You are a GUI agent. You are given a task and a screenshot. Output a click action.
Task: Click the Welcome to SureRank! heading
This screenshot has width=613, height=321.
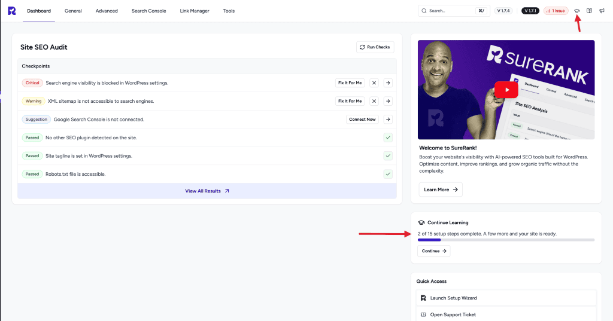[448, 148]
